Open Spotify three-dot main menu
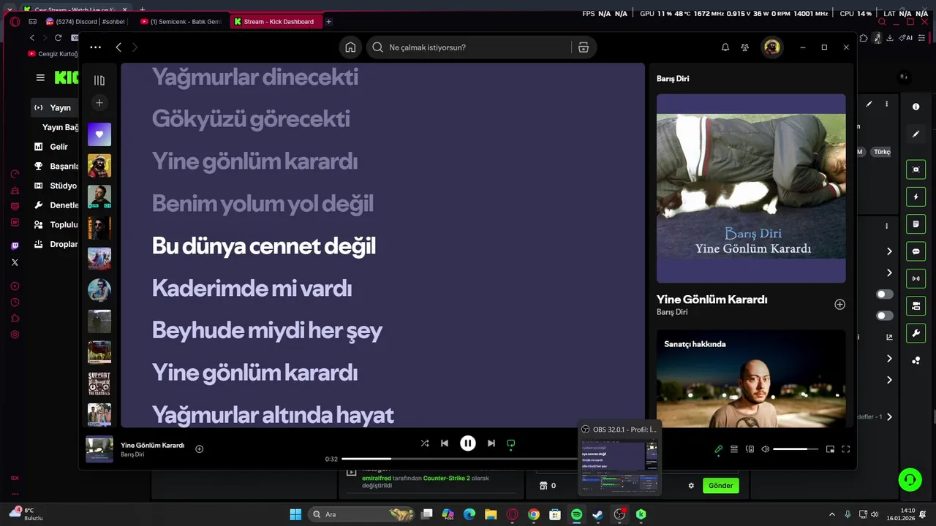This screenshot has height=526, width=936. click(x=96, y=47)
